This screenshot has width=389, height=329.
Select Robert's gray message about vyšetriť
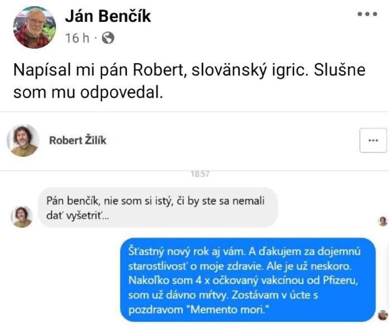tap(158, 208)
